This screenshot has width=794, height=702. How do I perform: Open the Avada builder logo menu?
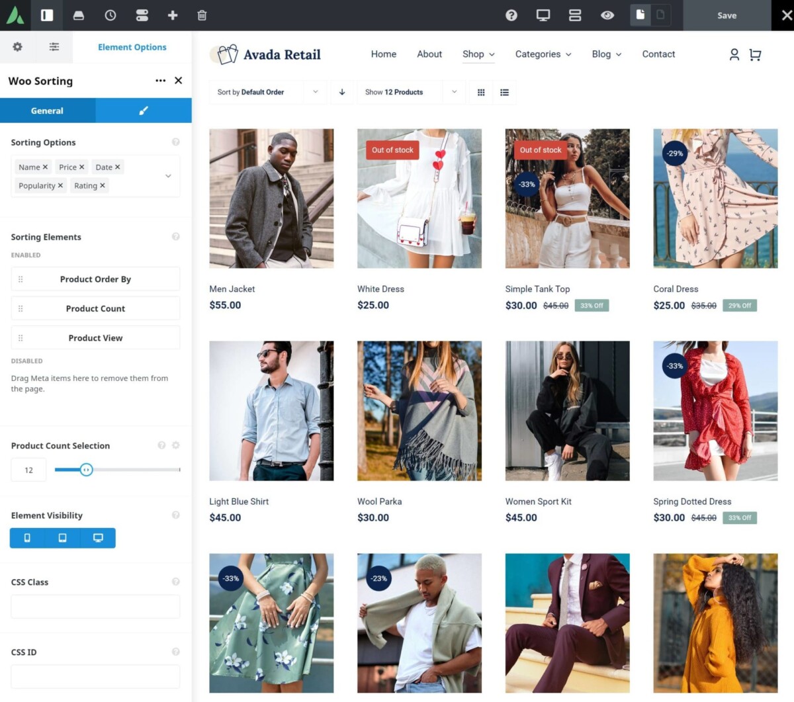[x=15, y=15]
